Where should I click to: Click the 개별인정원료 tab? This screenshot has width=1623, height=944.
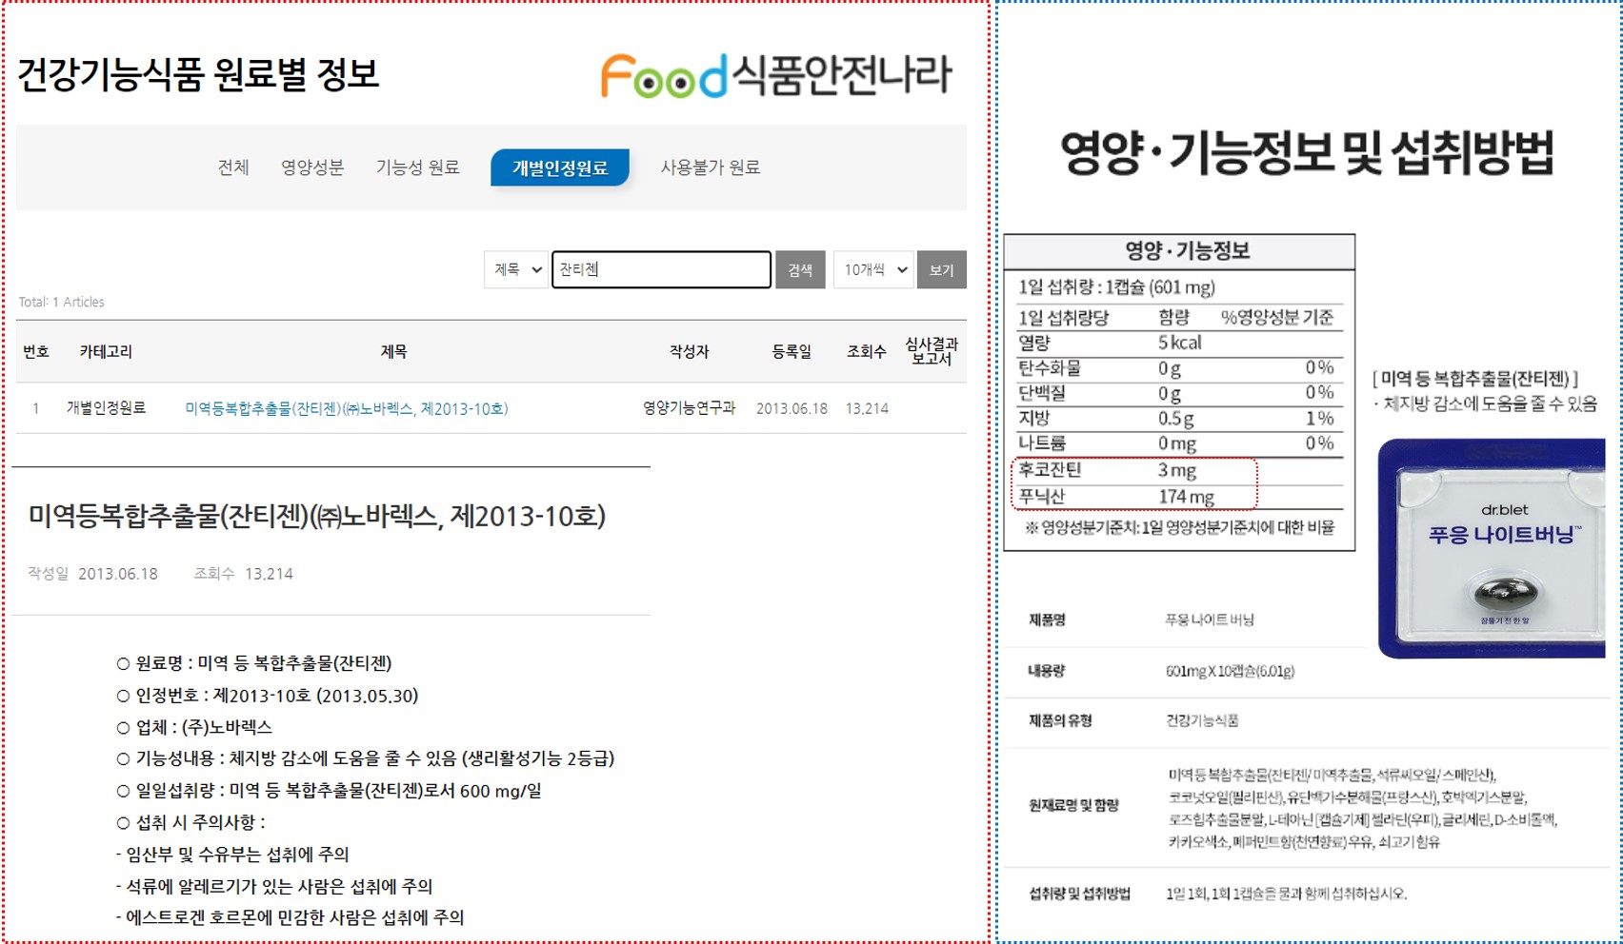(x=560, y=167)
